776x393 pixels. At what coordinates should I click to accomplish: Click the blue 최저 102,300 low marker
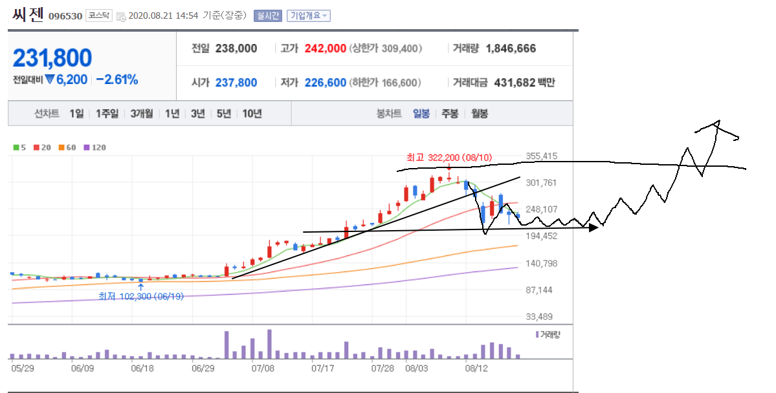click(141, 295)
